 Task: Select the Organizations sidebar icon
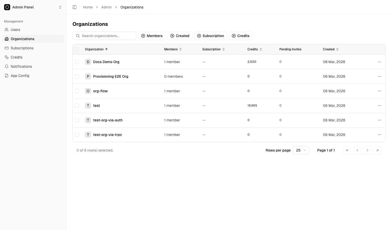pos(6,39)
